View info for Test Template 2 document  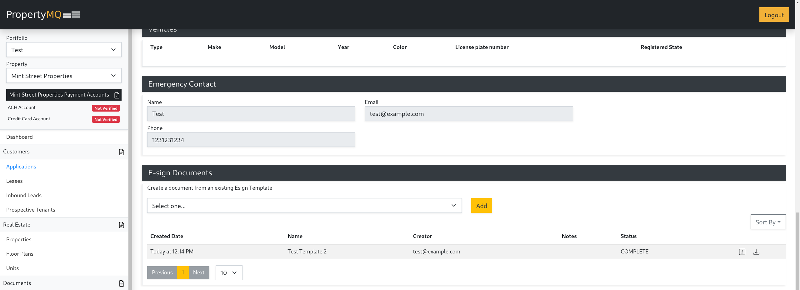tap(742, 252)
